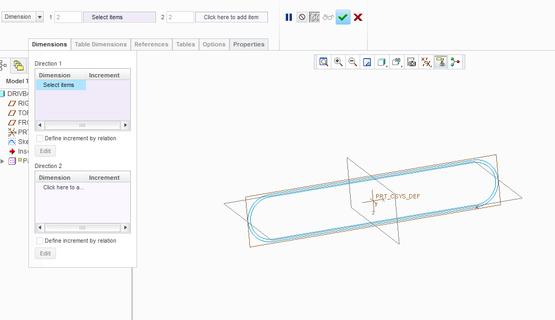Select the Direction 1 Select items row
This screenshot has height=320, width=555.
60,85
